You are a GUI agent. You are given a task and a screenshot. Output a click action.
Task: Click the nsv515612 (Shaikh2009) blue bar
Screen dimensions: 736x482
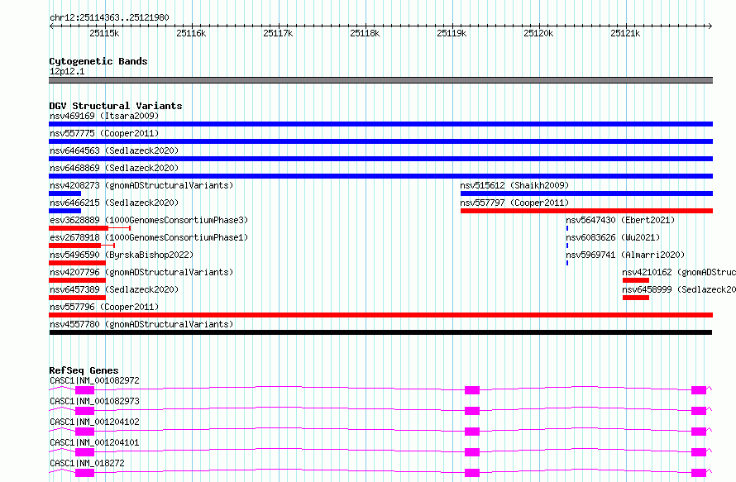tap(587, 193)
